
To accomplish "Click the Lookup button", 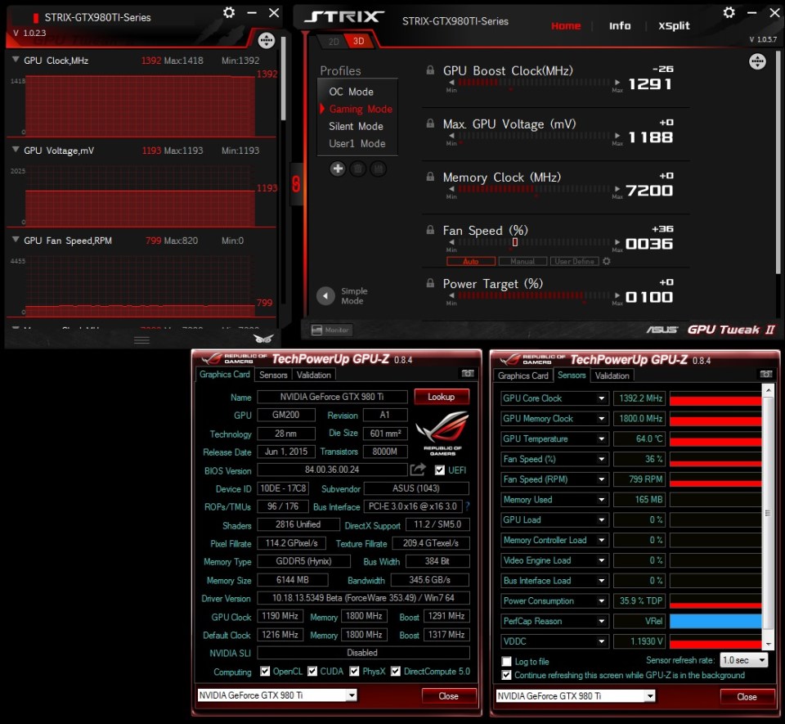I will 442,397.
